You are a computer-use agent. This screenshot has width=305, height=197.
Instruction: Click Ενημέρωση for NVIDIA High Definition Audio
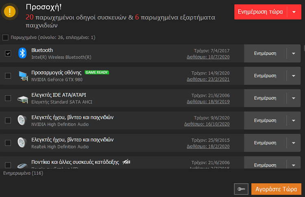[265, 121]
